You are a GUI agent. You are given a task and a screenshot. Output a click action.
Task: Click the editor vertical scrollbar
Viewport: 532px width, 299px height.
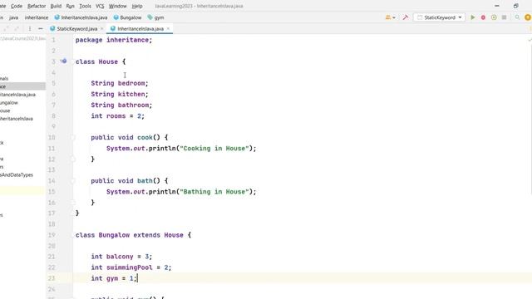pos(530,119)
